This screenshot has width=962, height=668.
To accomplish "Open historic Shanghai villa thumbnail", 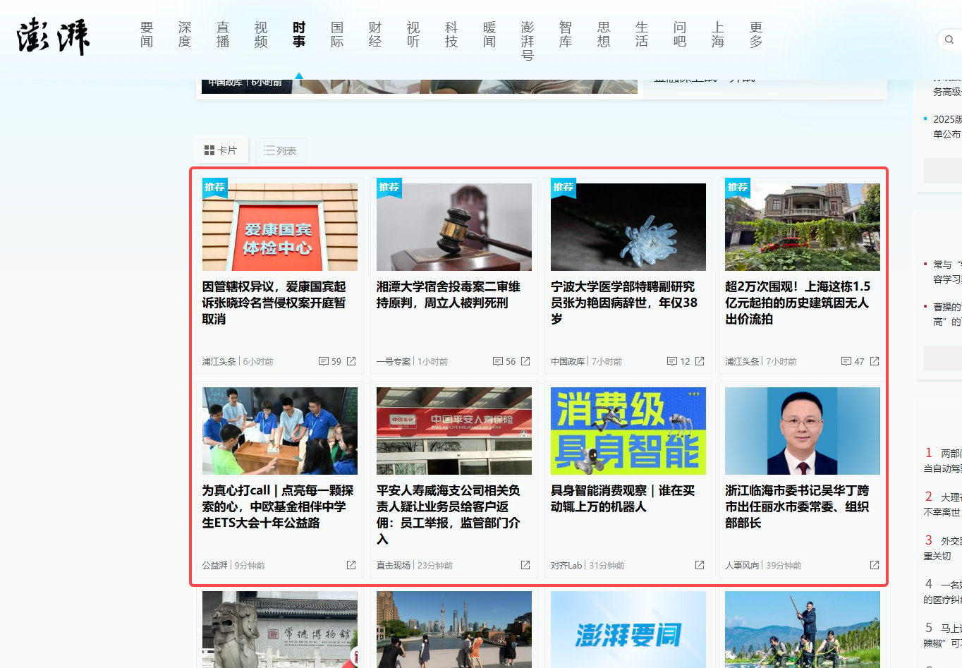I will click(803, 227).
